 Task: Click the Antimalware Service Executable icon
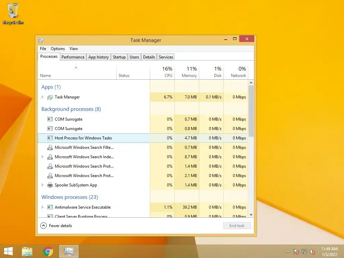point(50,207)
